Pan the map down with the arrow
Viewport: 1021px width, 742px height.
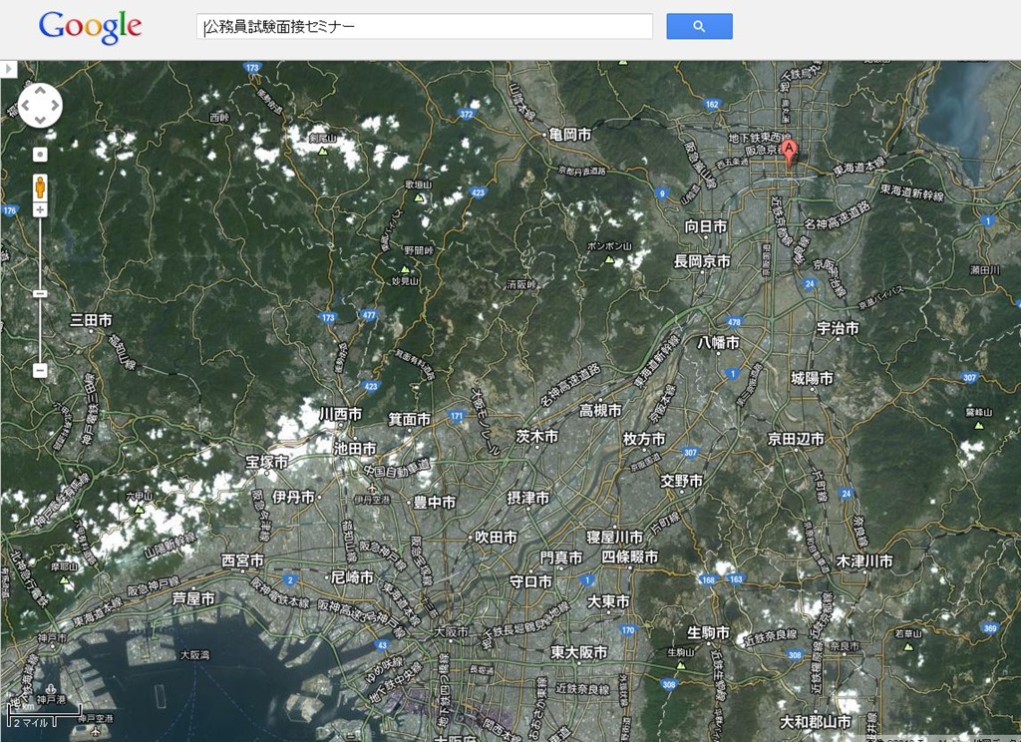pyautogui.click(x=40, y=120)
